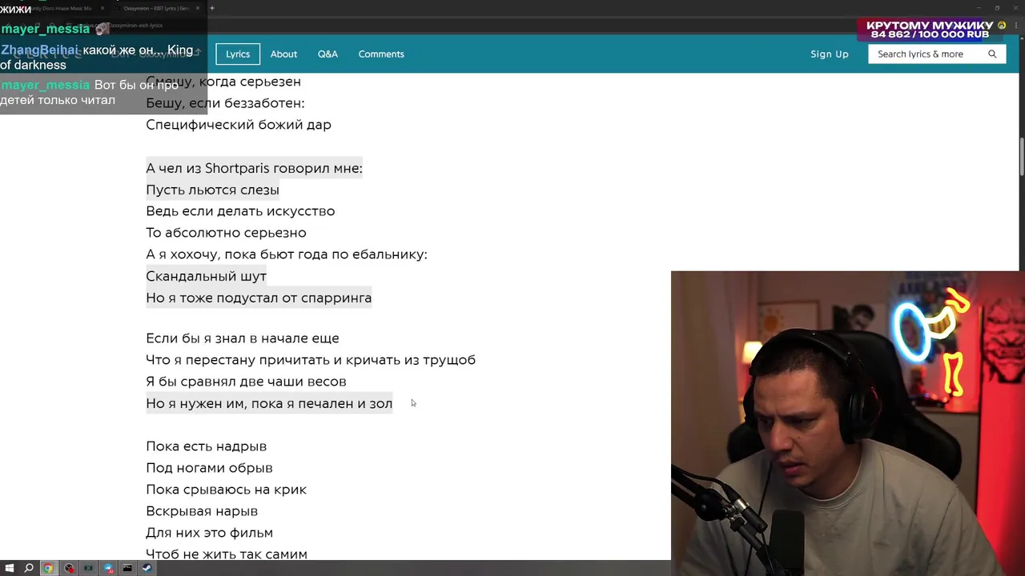
Task: Click lyric line 'Ведь если делать искусство'
Action: pos(240,211)
